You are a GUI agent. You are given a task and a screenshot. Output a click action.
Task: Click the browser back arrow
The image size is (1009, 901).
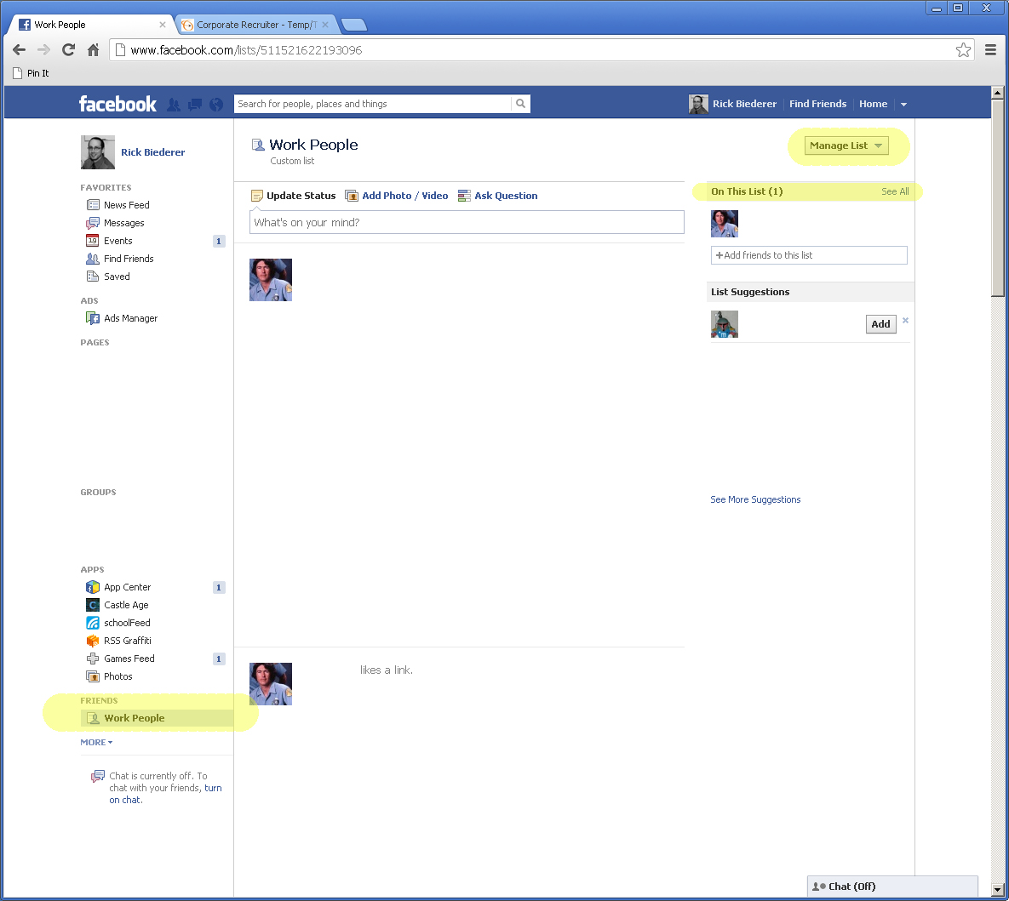click(20, 49)
